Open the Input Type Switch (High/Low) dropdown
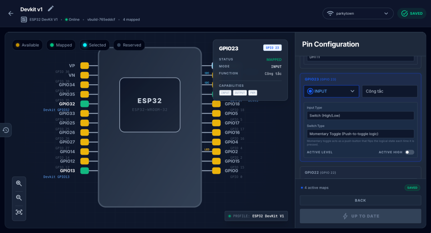 pyautogui.click(x=360, y=115)
